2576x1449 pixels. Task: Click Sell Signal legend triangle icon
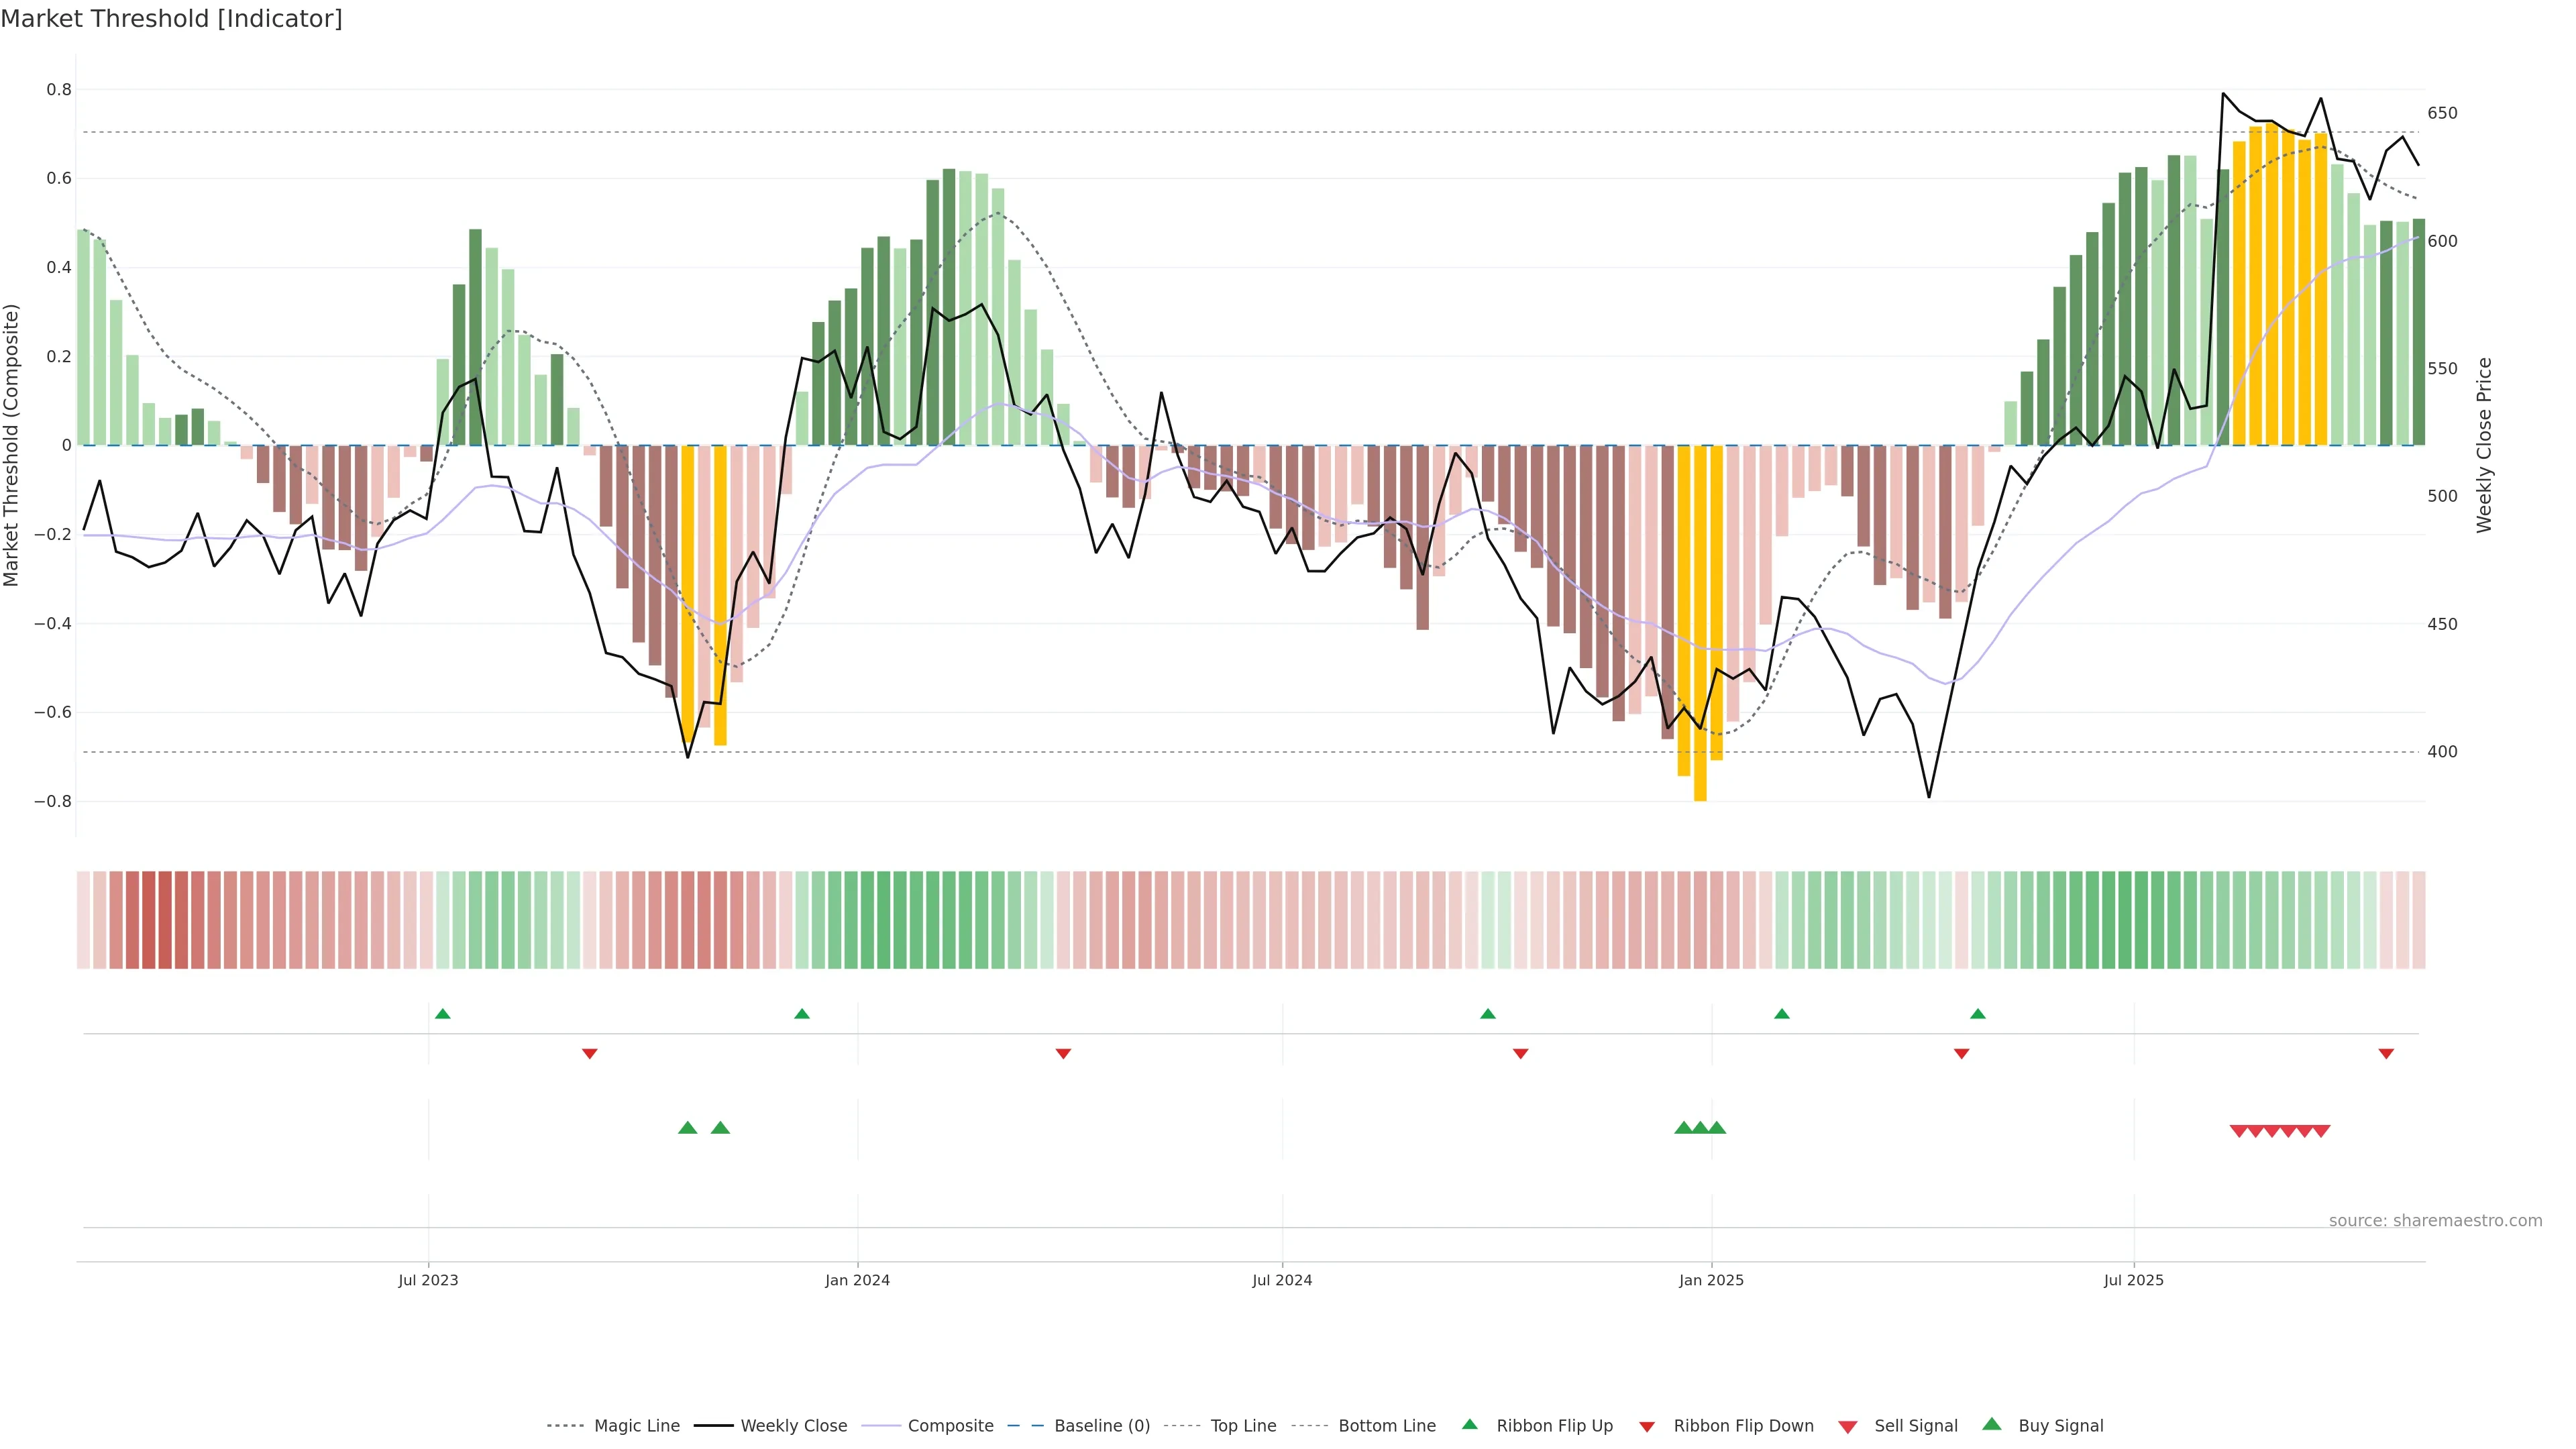point(1847,1427)
